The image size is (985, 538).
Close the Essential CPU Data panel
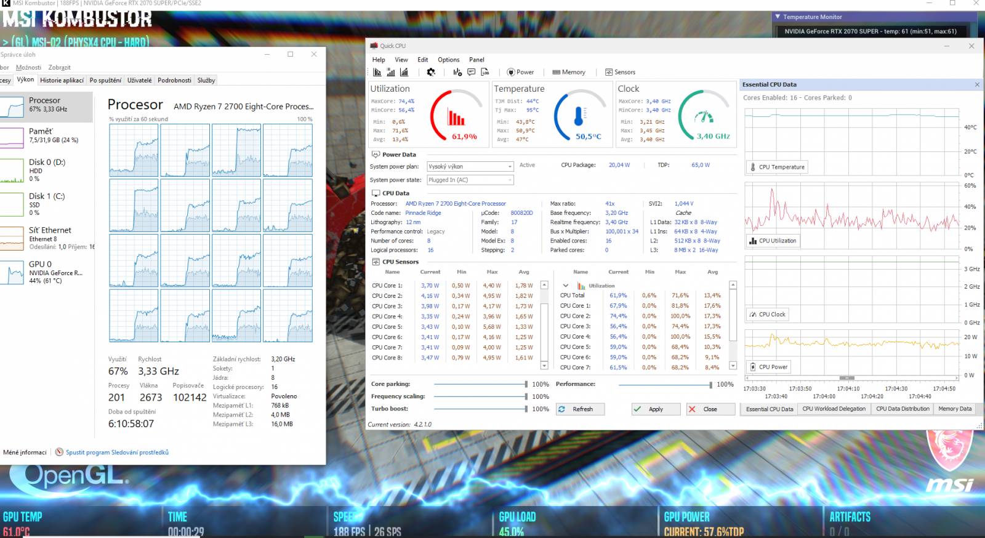pos(977,85)
